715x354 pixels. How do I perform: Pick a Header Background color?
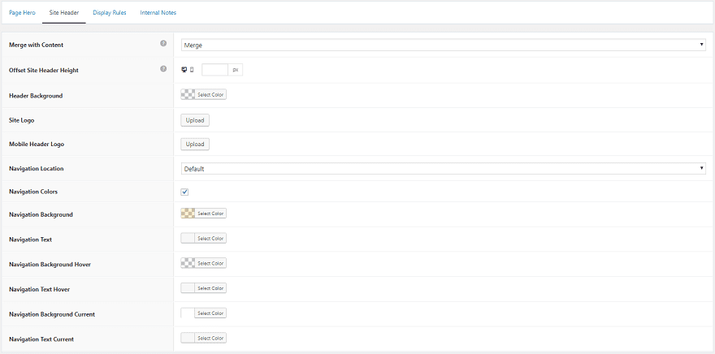[203, 95]
